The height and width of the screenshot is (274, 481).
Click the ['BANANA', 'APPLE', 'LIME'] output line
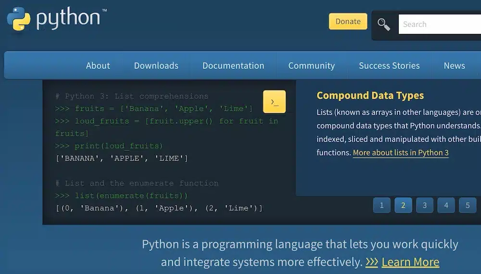click(122, 158)
